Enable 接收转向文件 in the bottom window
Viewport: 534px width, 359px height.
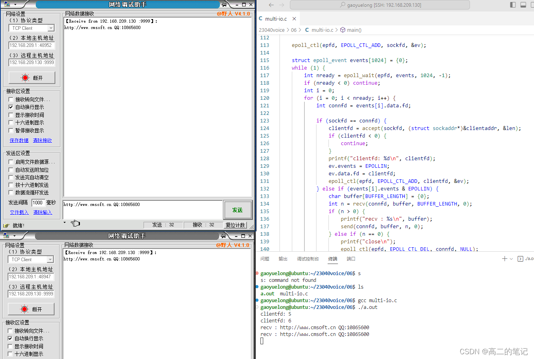coord(10,331)
